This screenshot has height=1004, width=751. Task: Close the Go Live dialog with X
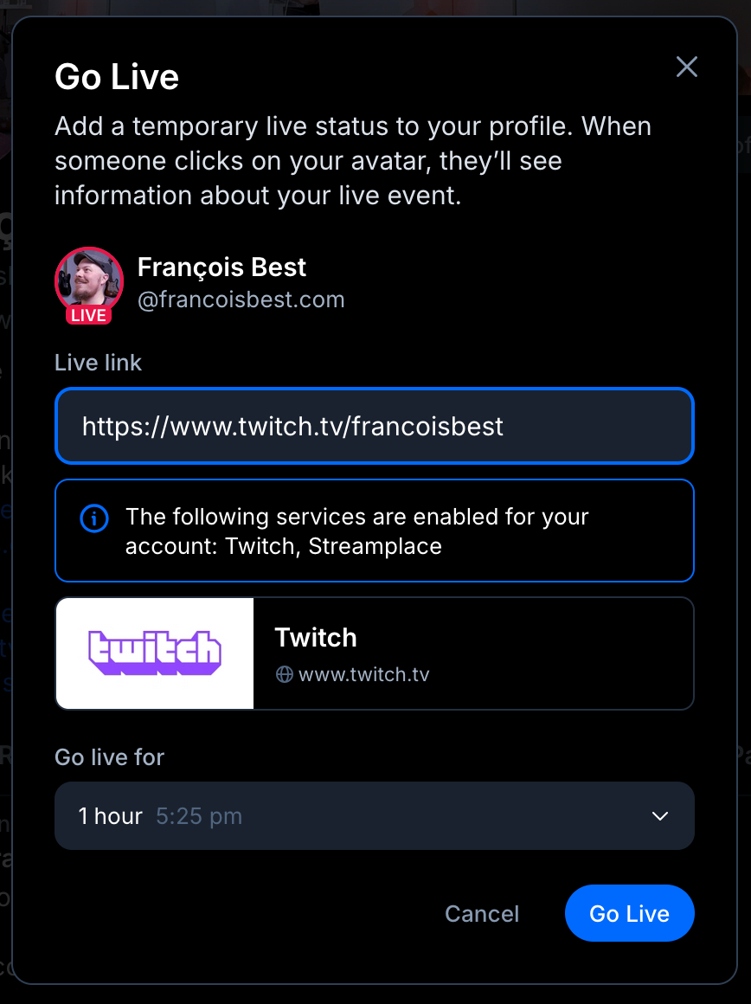[x=687, y=68]
